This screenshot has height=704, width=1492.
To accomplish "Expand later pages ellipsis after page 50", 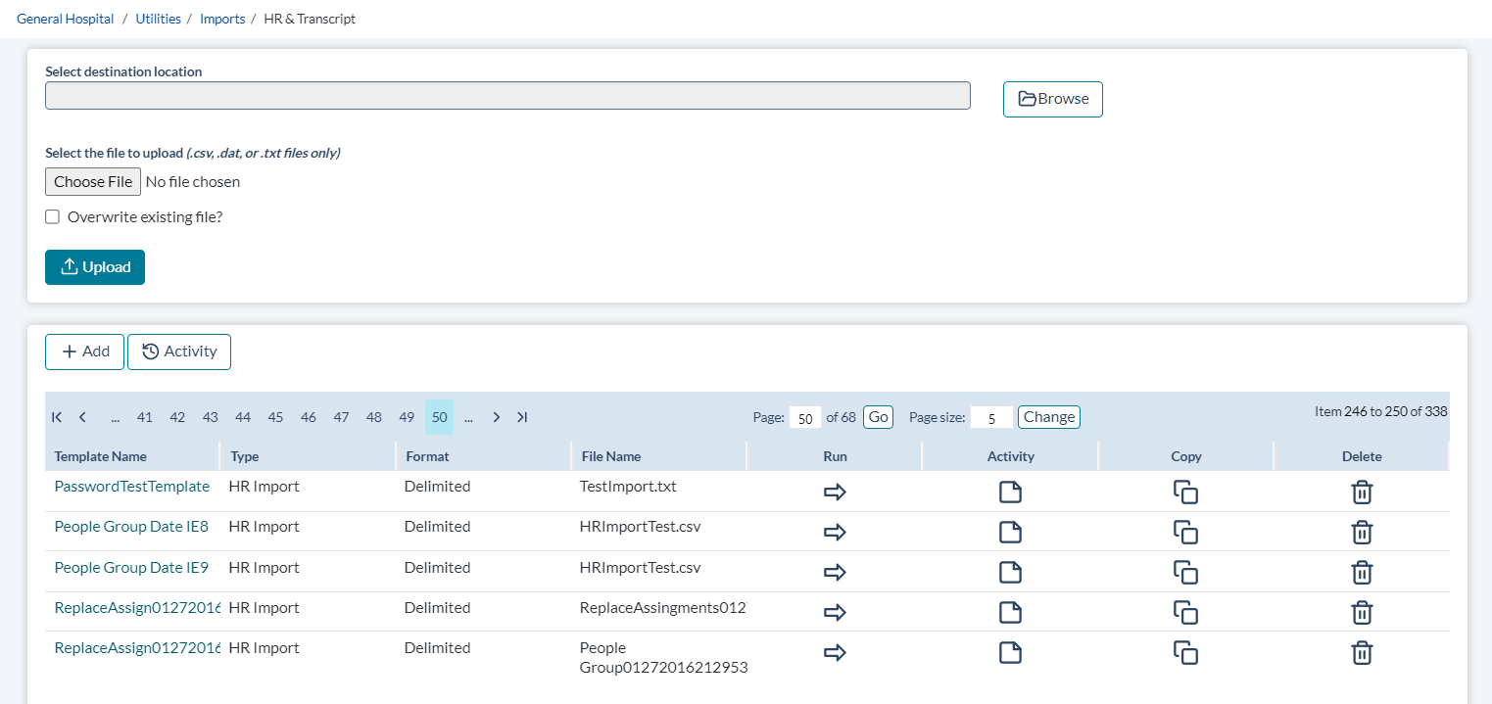I will tap(468, 417).
